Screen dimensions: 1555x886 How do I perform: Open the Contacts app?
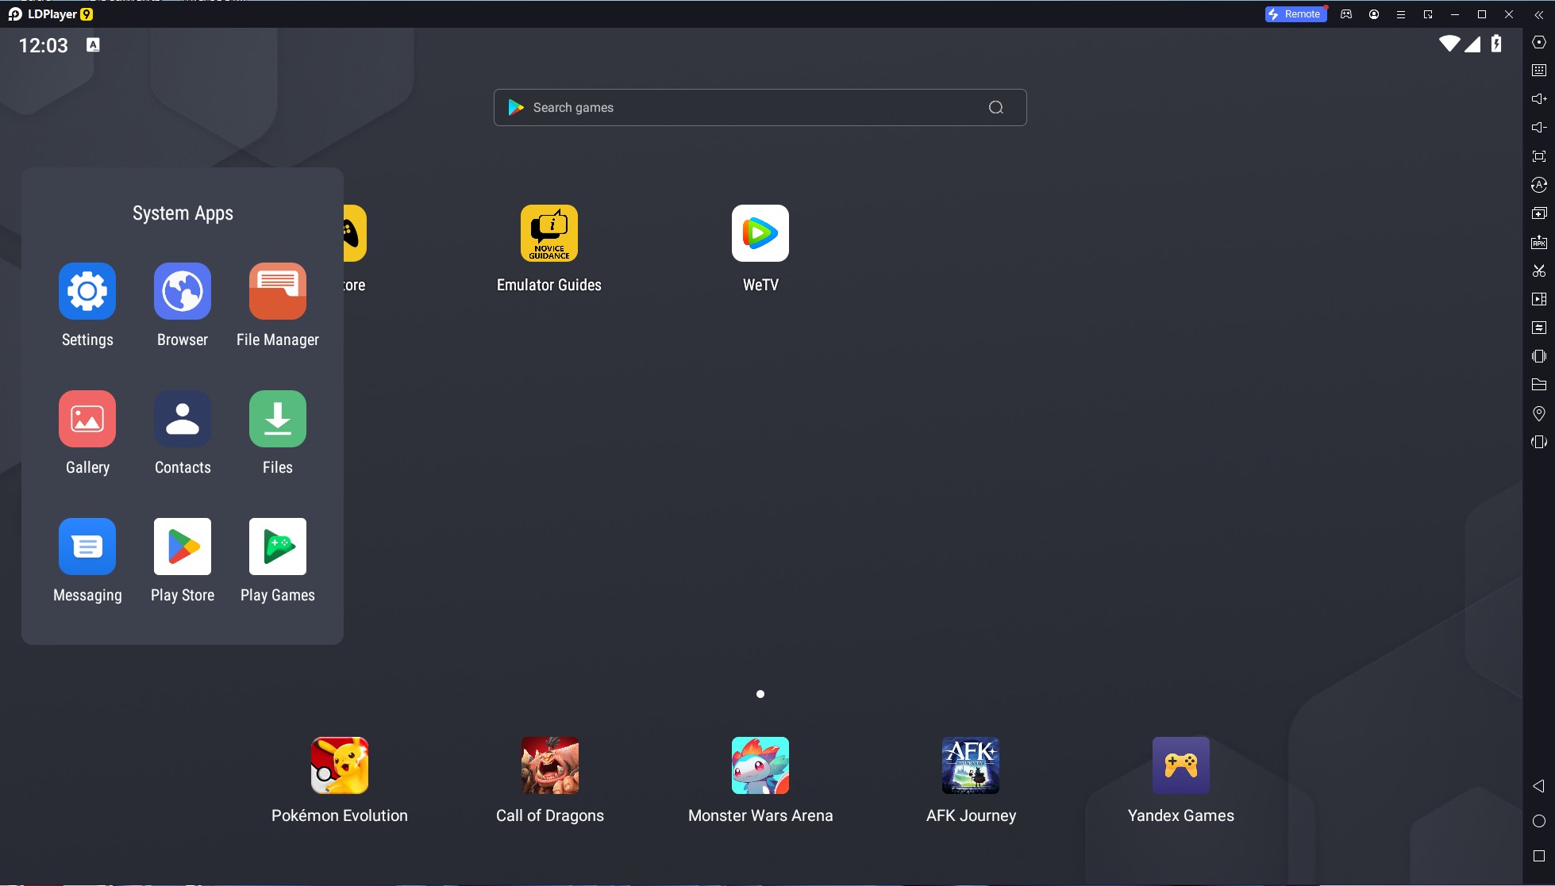(x=183, y=419)
